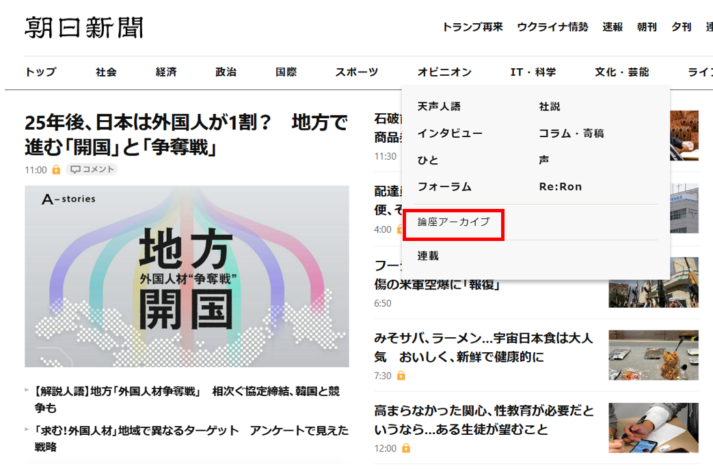Click the 朝日新聞 logo

84,28
